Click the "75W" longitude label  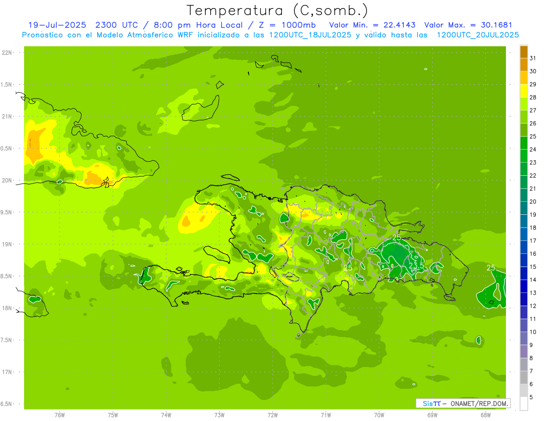(x=113, y=416)
